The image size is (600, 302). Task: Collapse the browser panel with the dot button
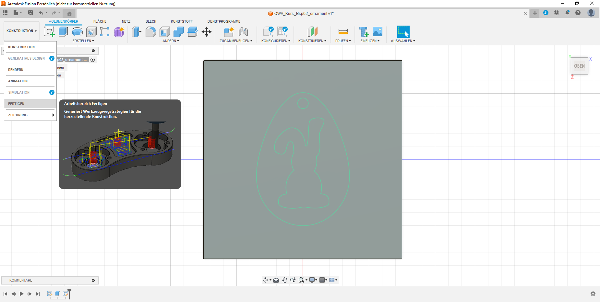point(93,51)
